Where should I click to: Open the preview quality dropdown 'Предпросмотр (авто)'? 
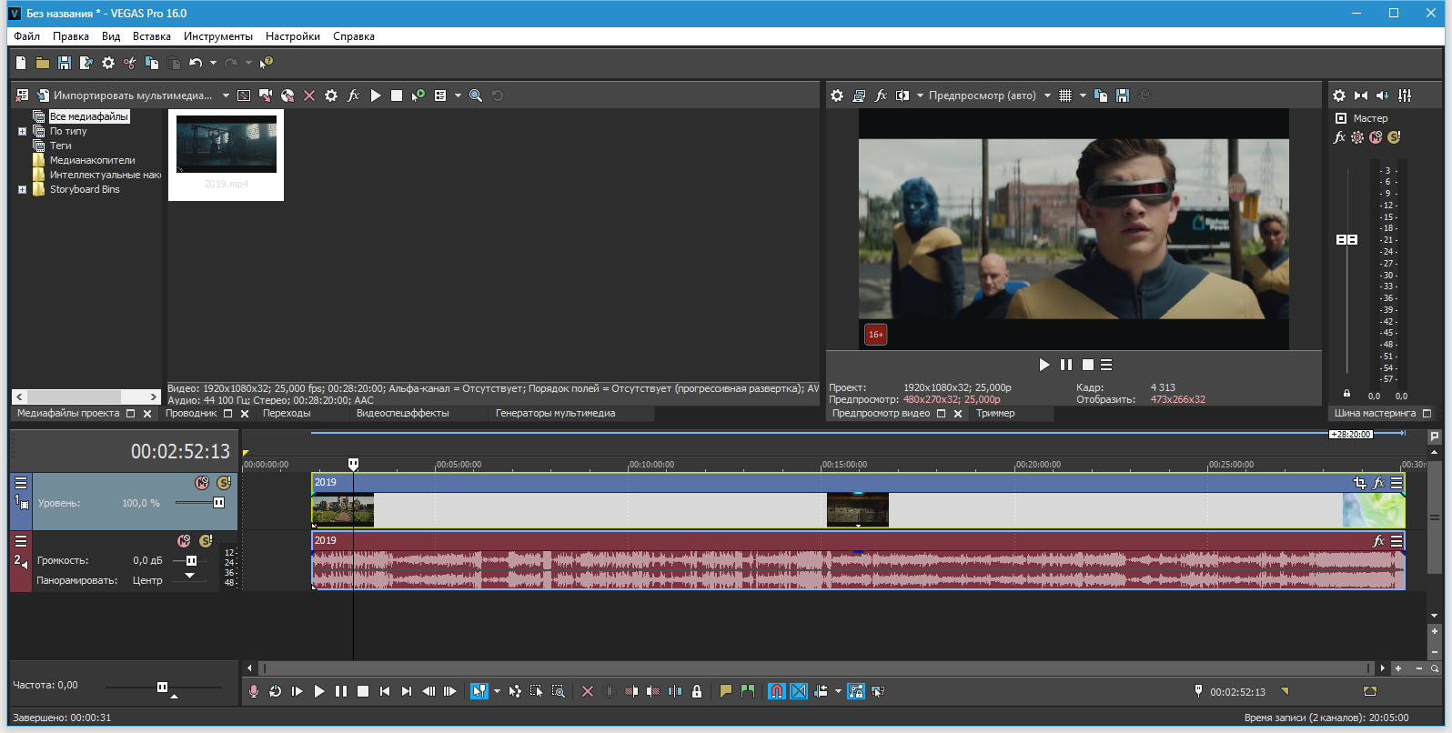[989, 95]
